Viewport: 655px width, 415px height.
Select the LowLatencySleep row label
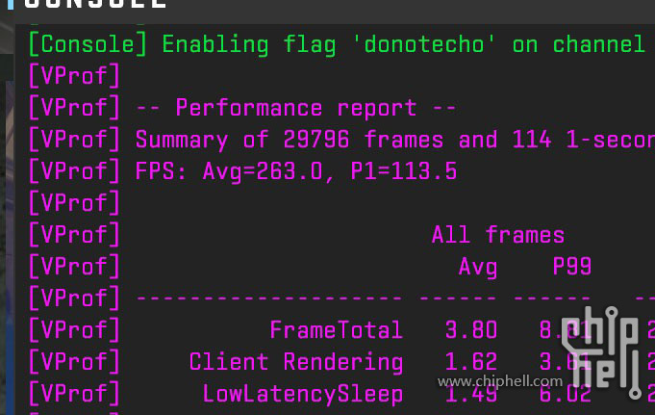pos(302,394)
